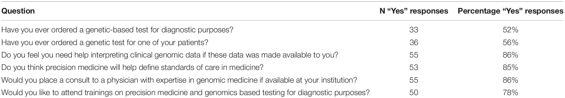
Task: Click the question about ordering a genetic test for patients
Action: 105,42
